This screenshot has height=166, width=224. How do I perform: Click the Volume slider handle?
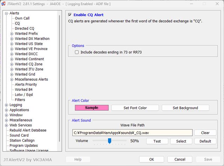click(x=110, y=141)
